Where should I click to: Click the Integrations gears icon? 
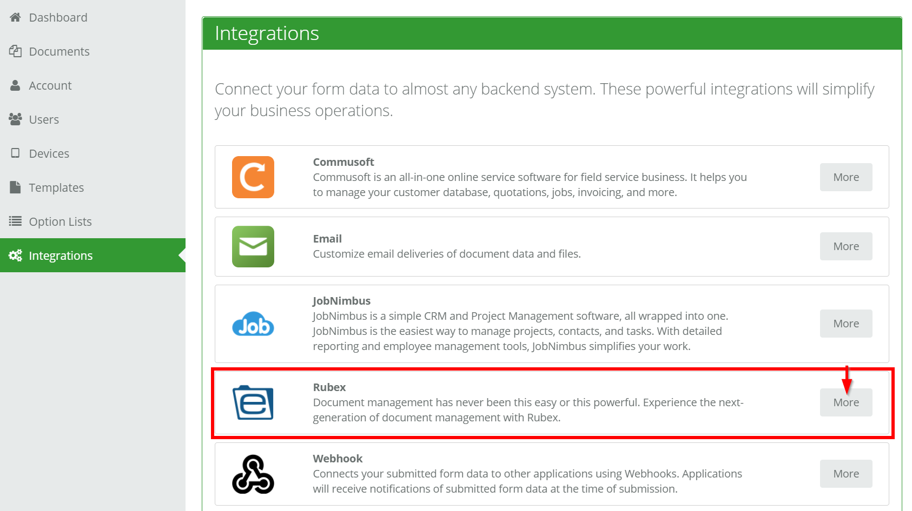[x=15, y=255]
